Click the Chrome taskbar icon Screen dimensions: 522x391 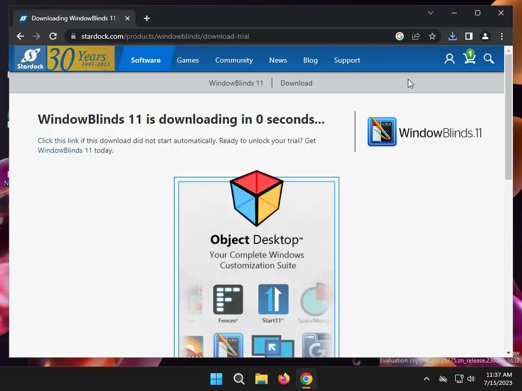tap(306, 379)
